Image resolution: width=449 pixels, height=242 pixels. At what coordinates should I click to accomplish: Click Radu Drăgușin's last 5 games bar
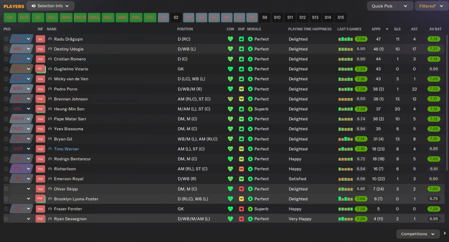pos(346,39)
